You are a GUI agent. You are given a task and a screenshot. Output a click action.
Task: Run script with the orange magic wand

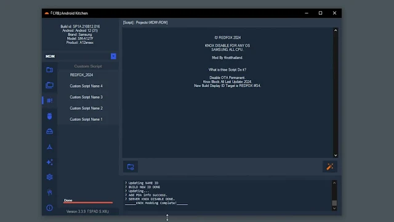pyautogui.click(x=330, y=166)
